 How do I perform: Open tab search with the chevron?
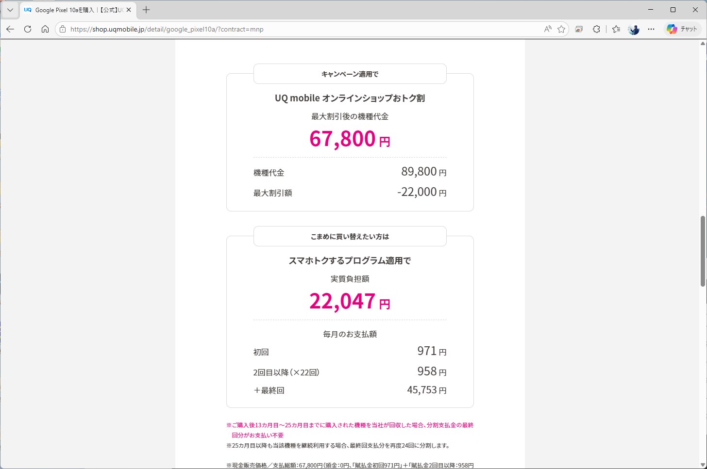click(10, 9)
